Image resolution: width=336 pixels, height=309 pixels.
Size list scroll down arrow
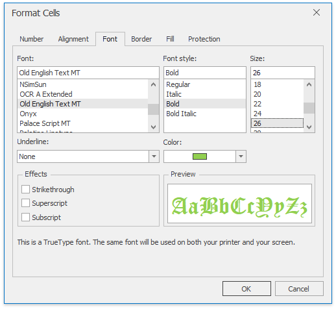[309, 127]
